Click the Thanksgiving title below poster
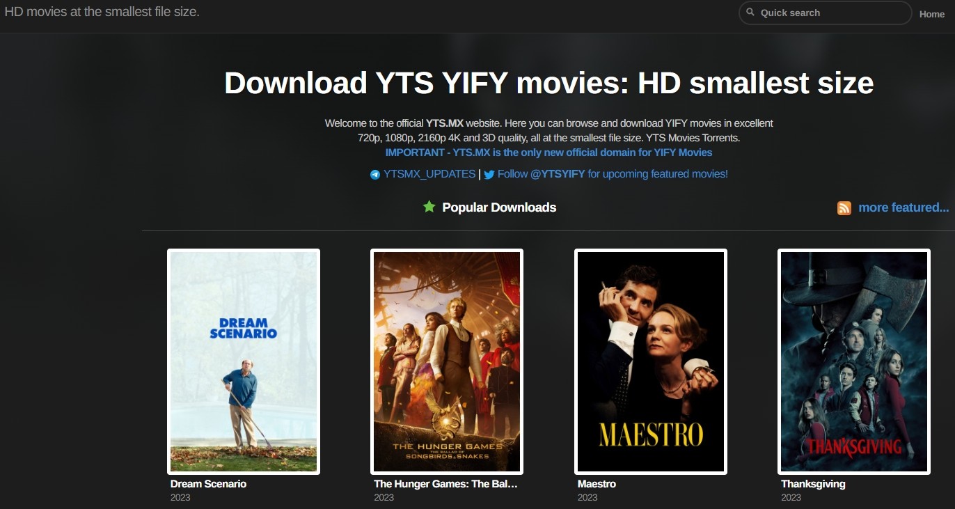This screenshot has width=955, height=509. click(813, 484)
